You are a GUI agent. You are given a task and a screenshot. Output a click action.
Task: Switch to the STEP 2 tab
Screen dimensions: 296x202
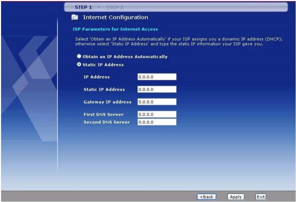pyautogui.click(x=115, y=7)
